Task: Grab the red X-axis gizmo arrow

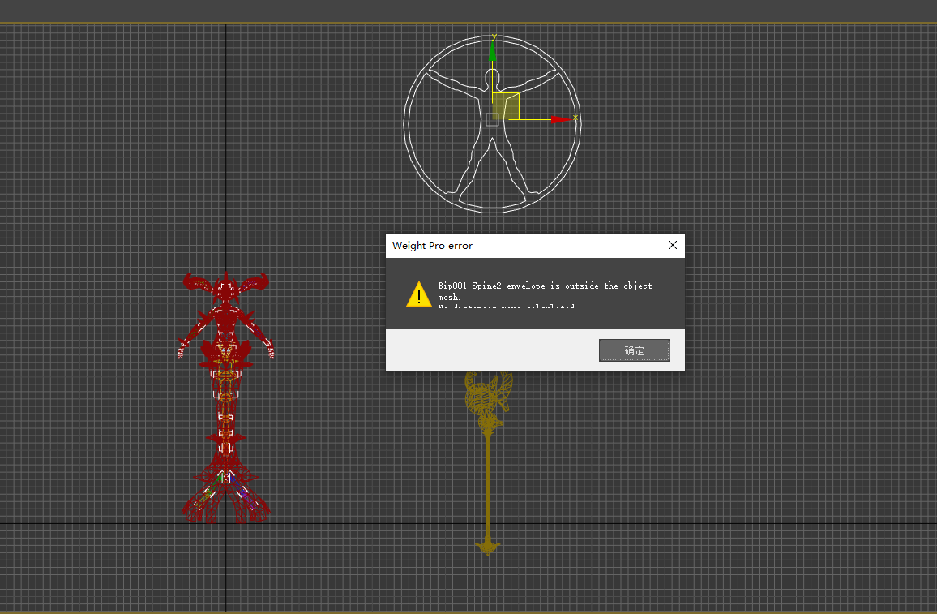Action: point(561,119)
